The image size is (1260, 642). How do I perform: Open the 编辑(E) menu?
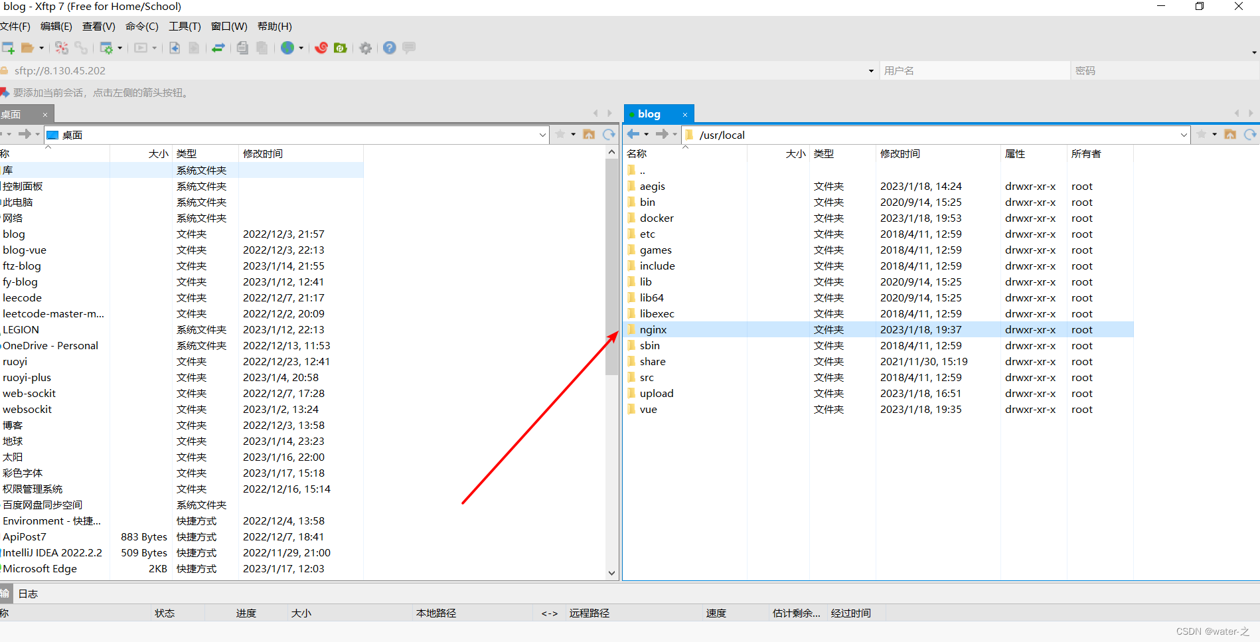pyautogui.click(x=56, y=27)
